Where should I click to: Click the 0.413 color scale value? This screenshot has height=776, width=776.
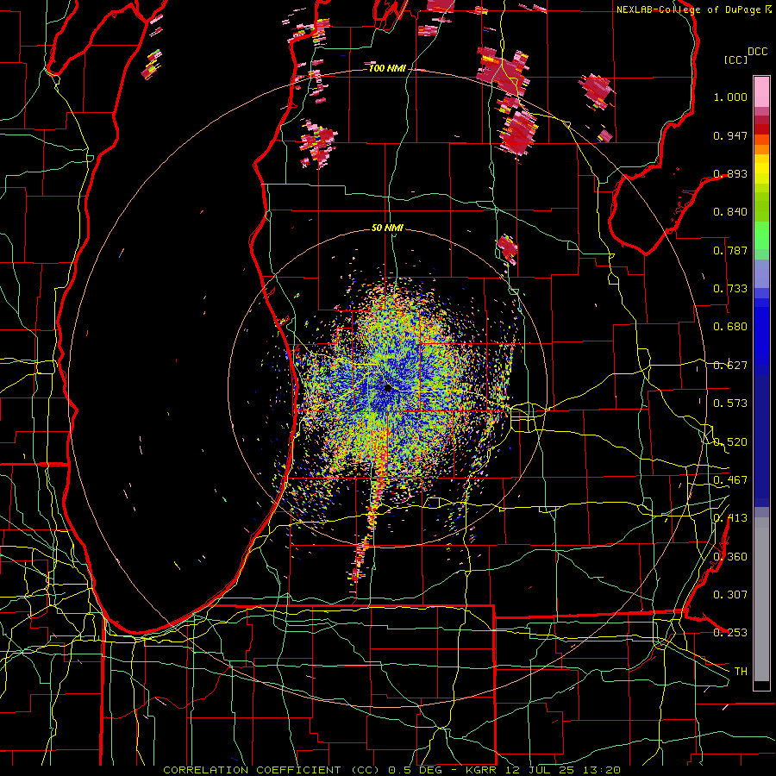coord(730,518)
